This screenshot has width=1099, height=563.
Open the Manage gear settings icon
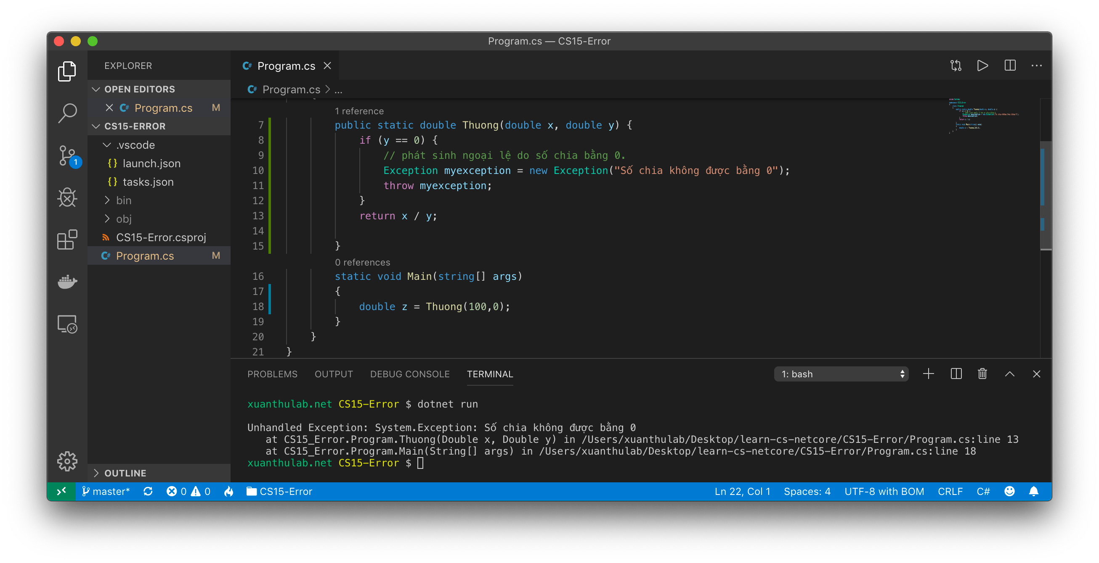pos(67,461)
